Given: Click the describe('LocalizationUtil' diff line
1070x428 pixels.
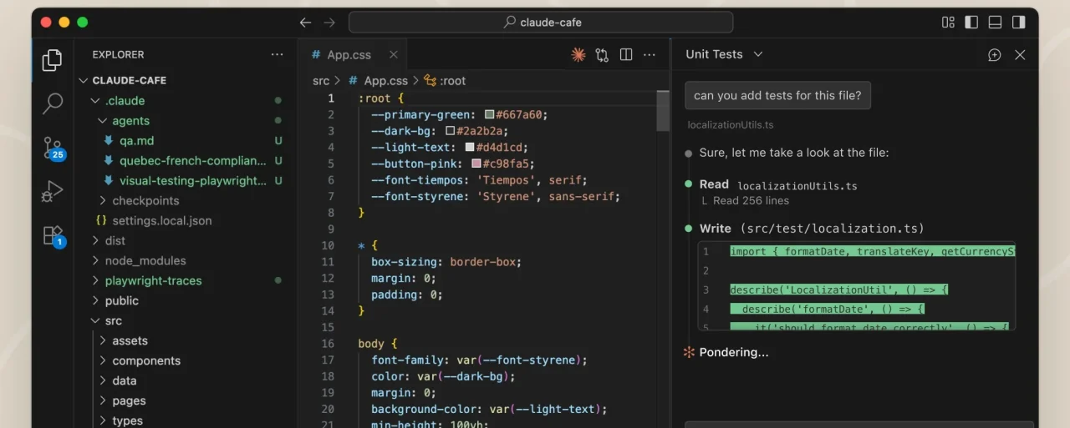Looking at the screenshot, I should click(838, 290).
